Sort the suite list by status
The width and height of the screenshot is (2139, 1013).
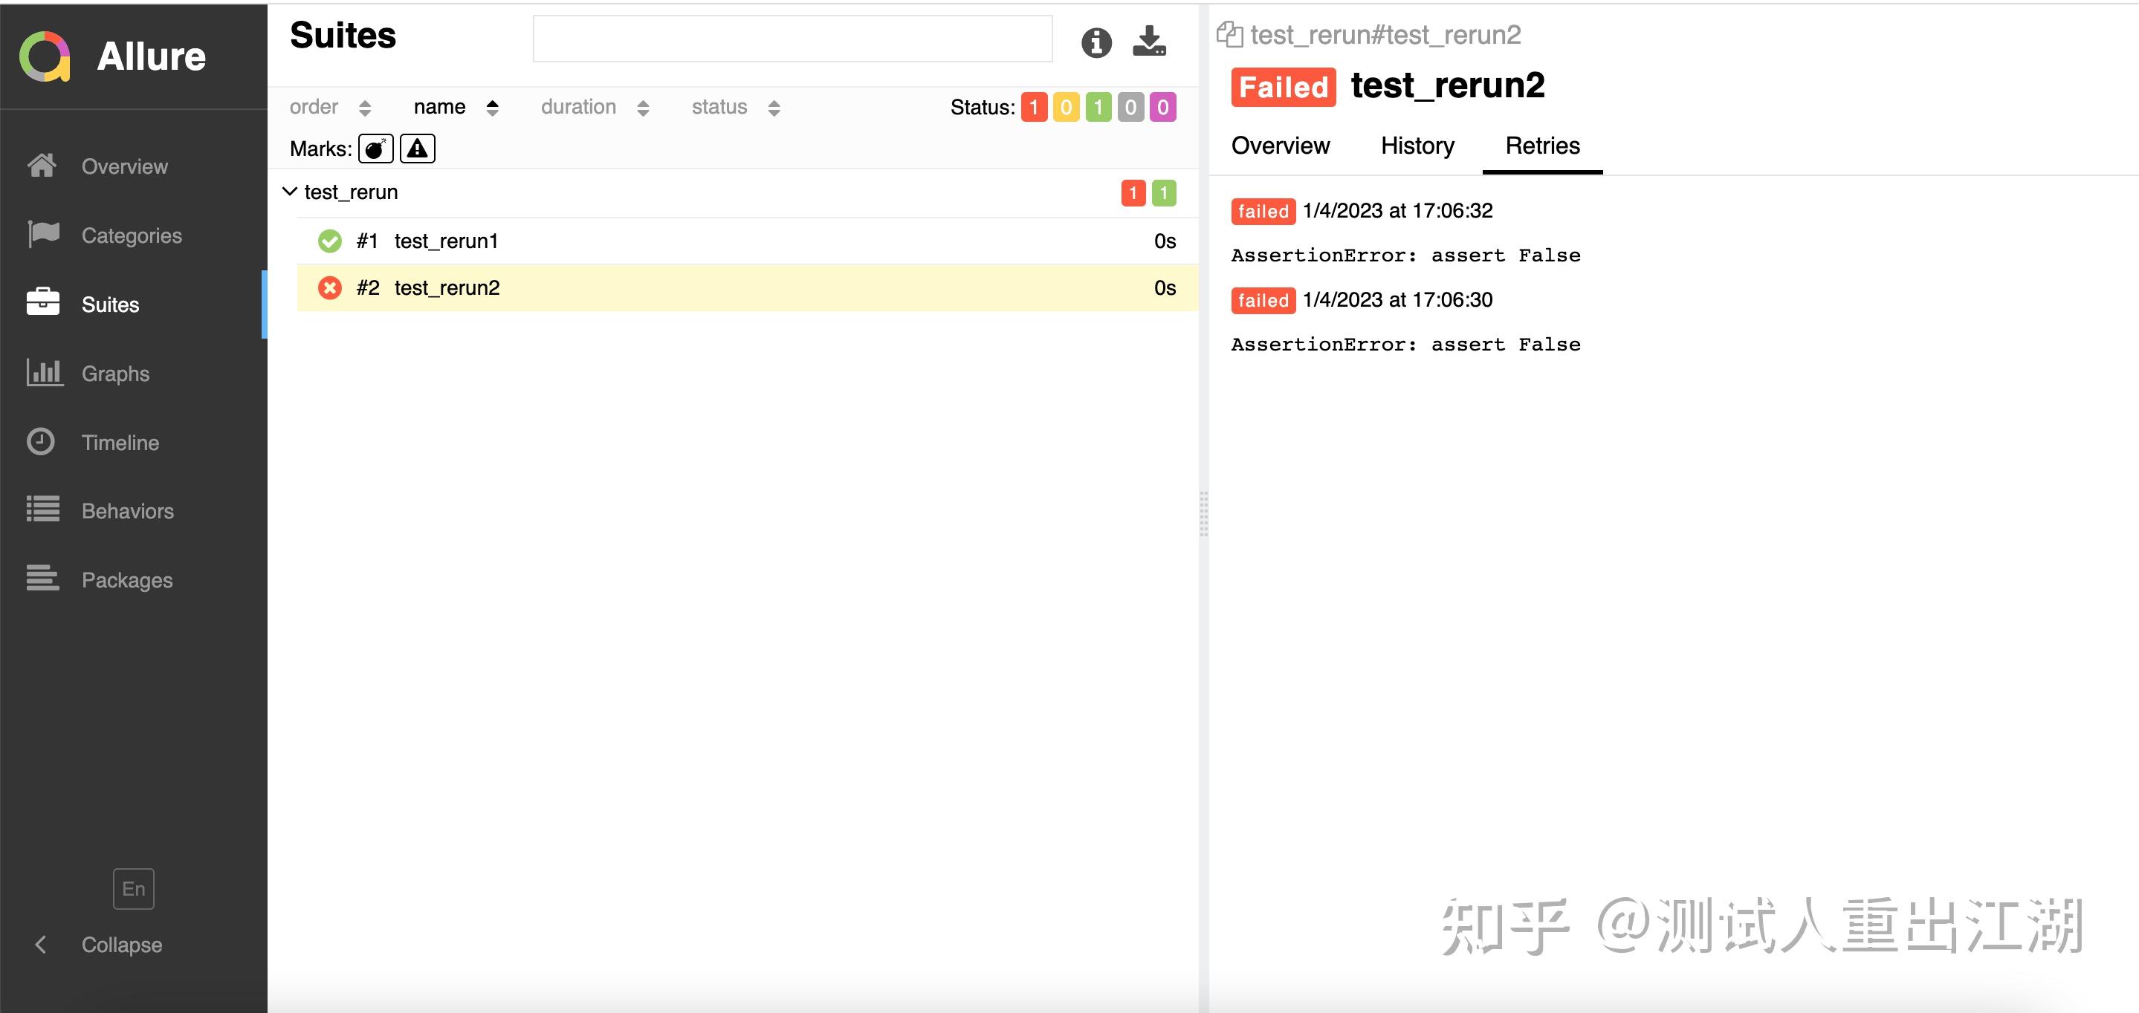719,107
